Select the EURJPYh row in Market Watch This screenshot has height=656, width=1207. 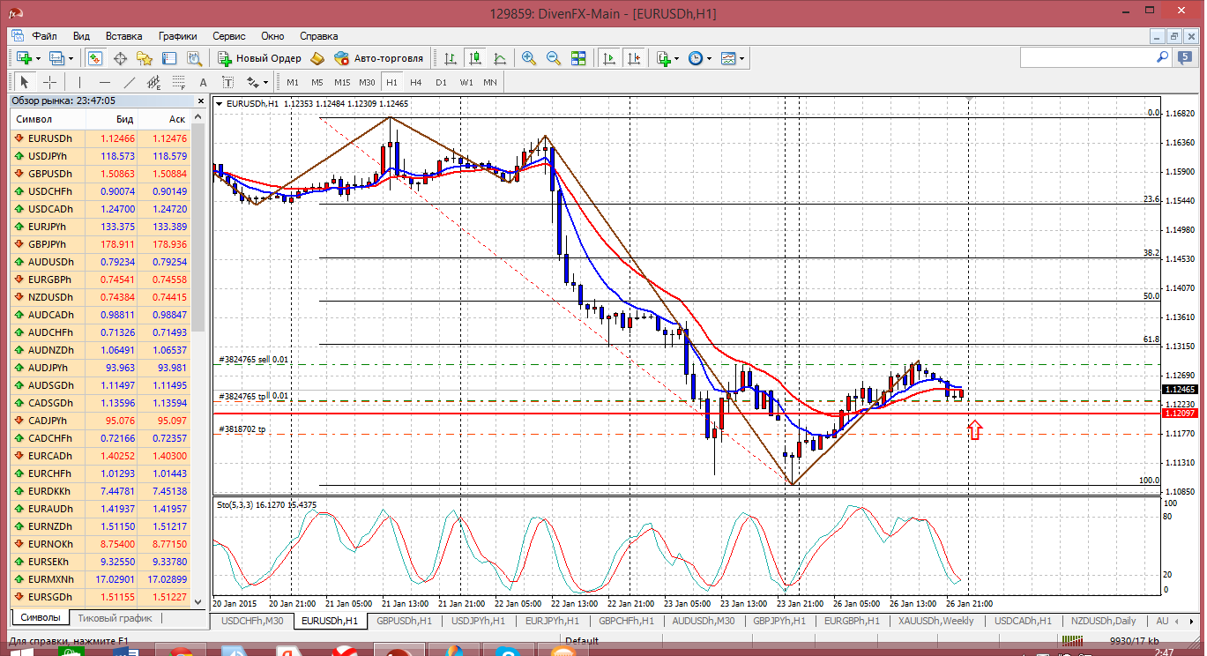tap(49, 227)
